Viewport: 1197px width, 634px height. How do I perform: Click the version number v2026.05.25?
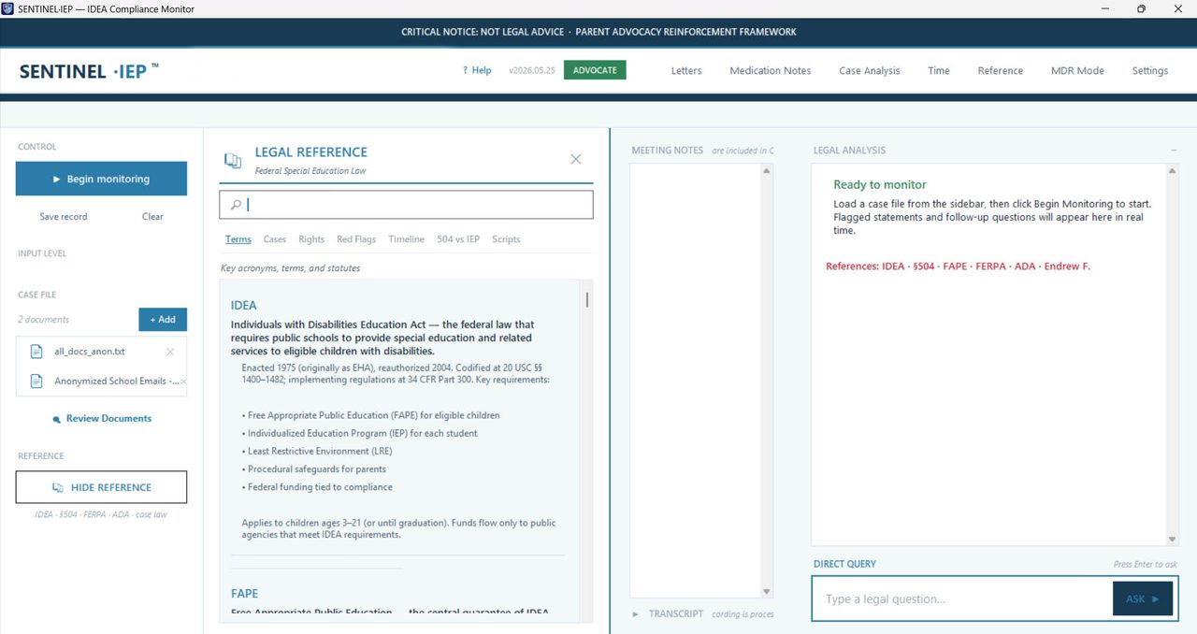[532, 70]
